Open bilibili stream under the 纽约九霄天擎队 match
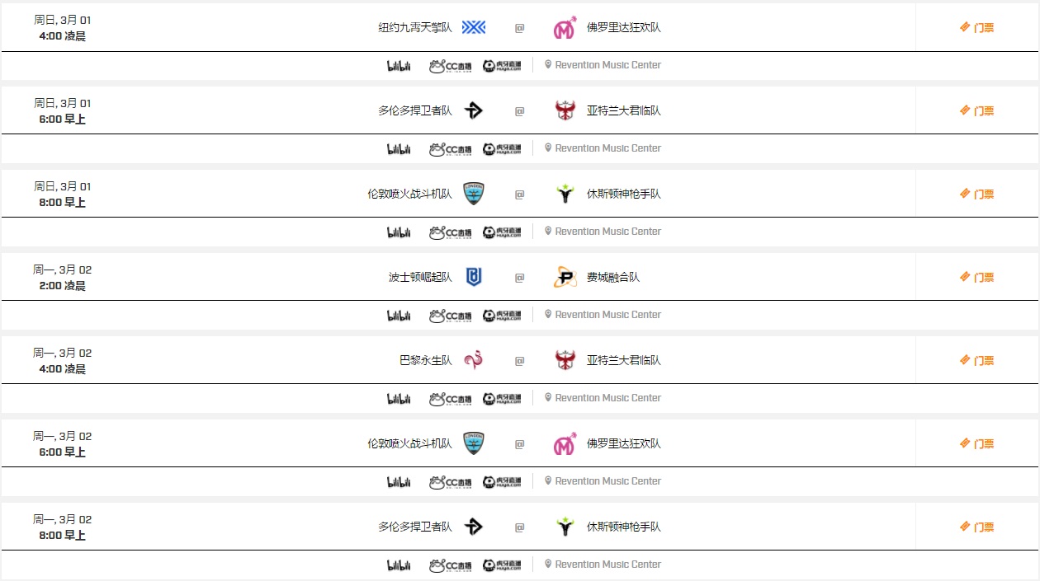Image resolution: width=1040 pixels, height=581 pixels. 399,66
